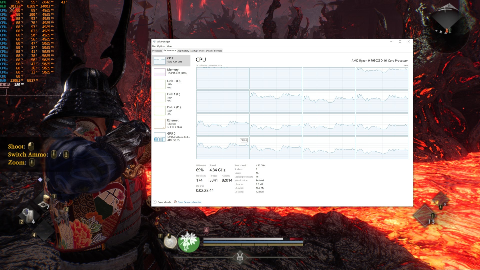The height and width of the screenshot is (270, 480).
Task: Switch to the Processes tab
Action: (157, 50)
